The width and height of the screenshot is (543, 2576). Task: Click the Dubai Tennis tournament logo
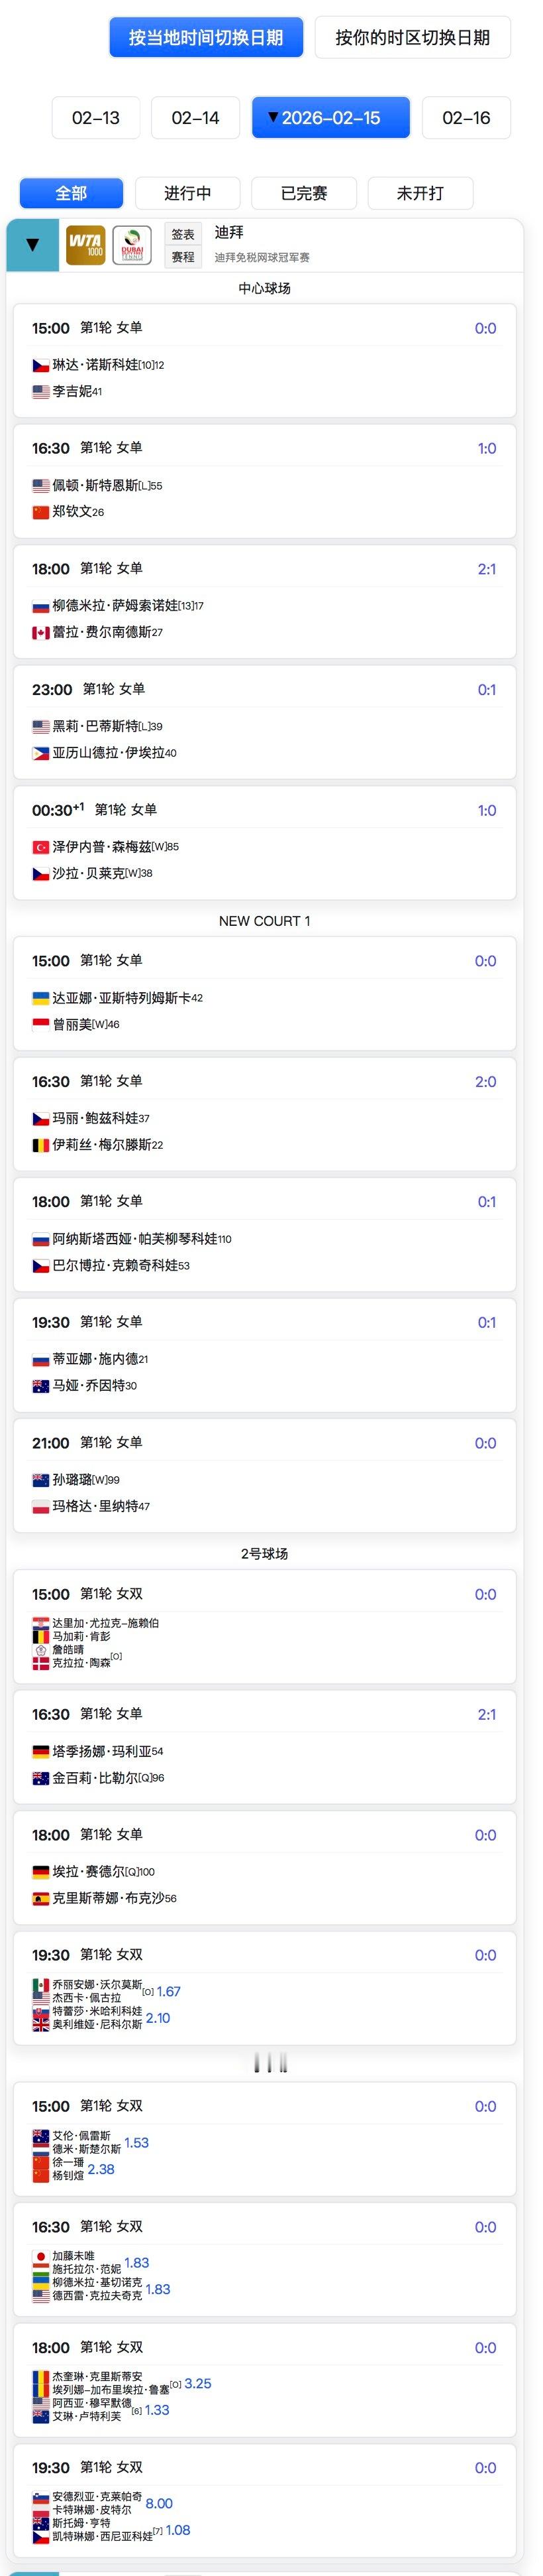coord(132,245)
